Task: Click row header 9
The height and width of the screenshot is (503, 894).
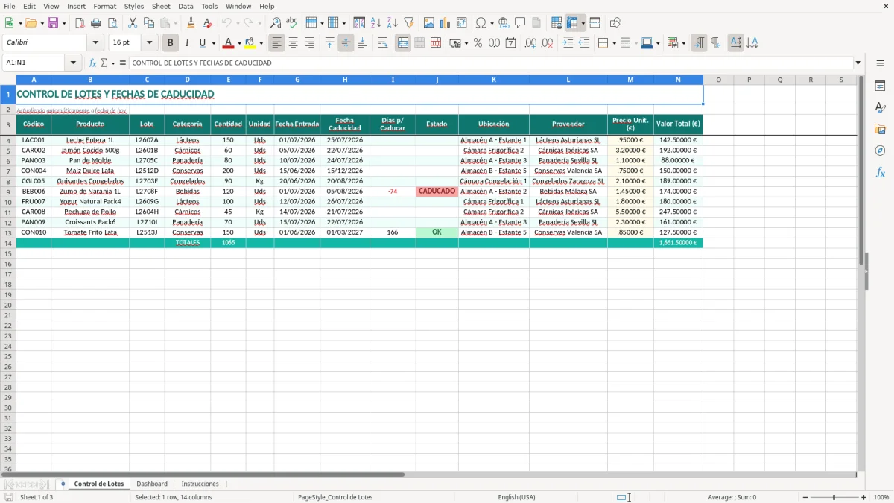Action: [7, 192]
